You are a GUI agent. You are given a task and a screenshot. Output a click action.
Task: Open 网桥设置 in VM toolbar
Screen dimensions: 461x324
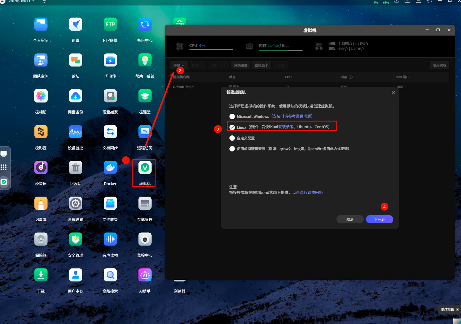(241, 65)
